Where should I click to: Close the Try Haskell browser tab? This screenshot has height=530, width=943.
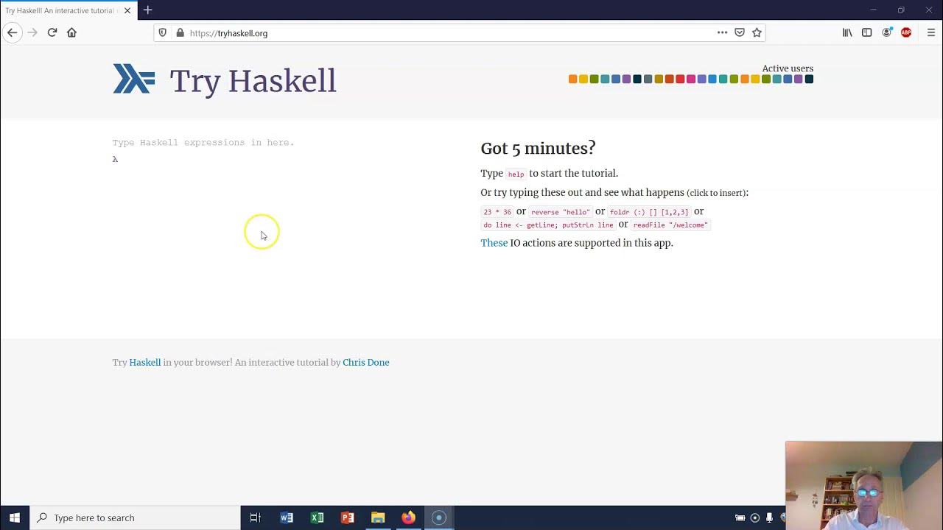[127, 10]
